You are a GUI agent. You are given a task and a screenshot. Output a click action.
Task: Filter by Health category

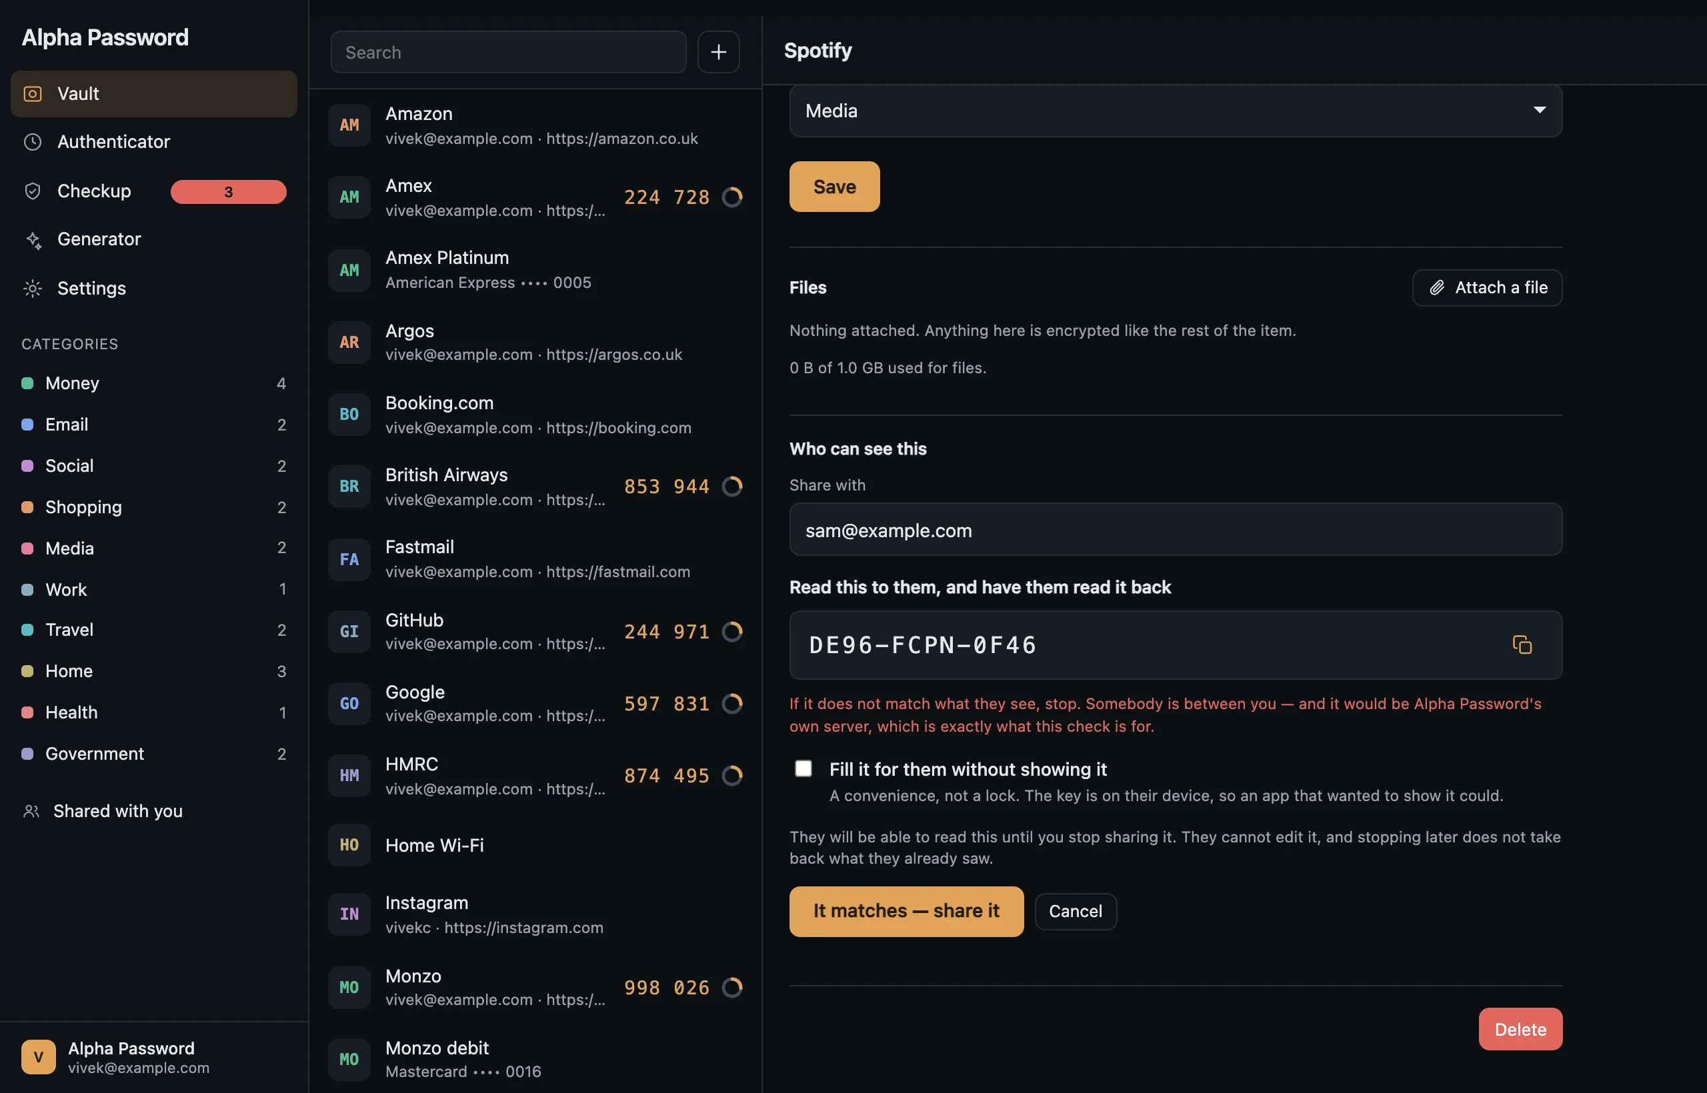153,712
